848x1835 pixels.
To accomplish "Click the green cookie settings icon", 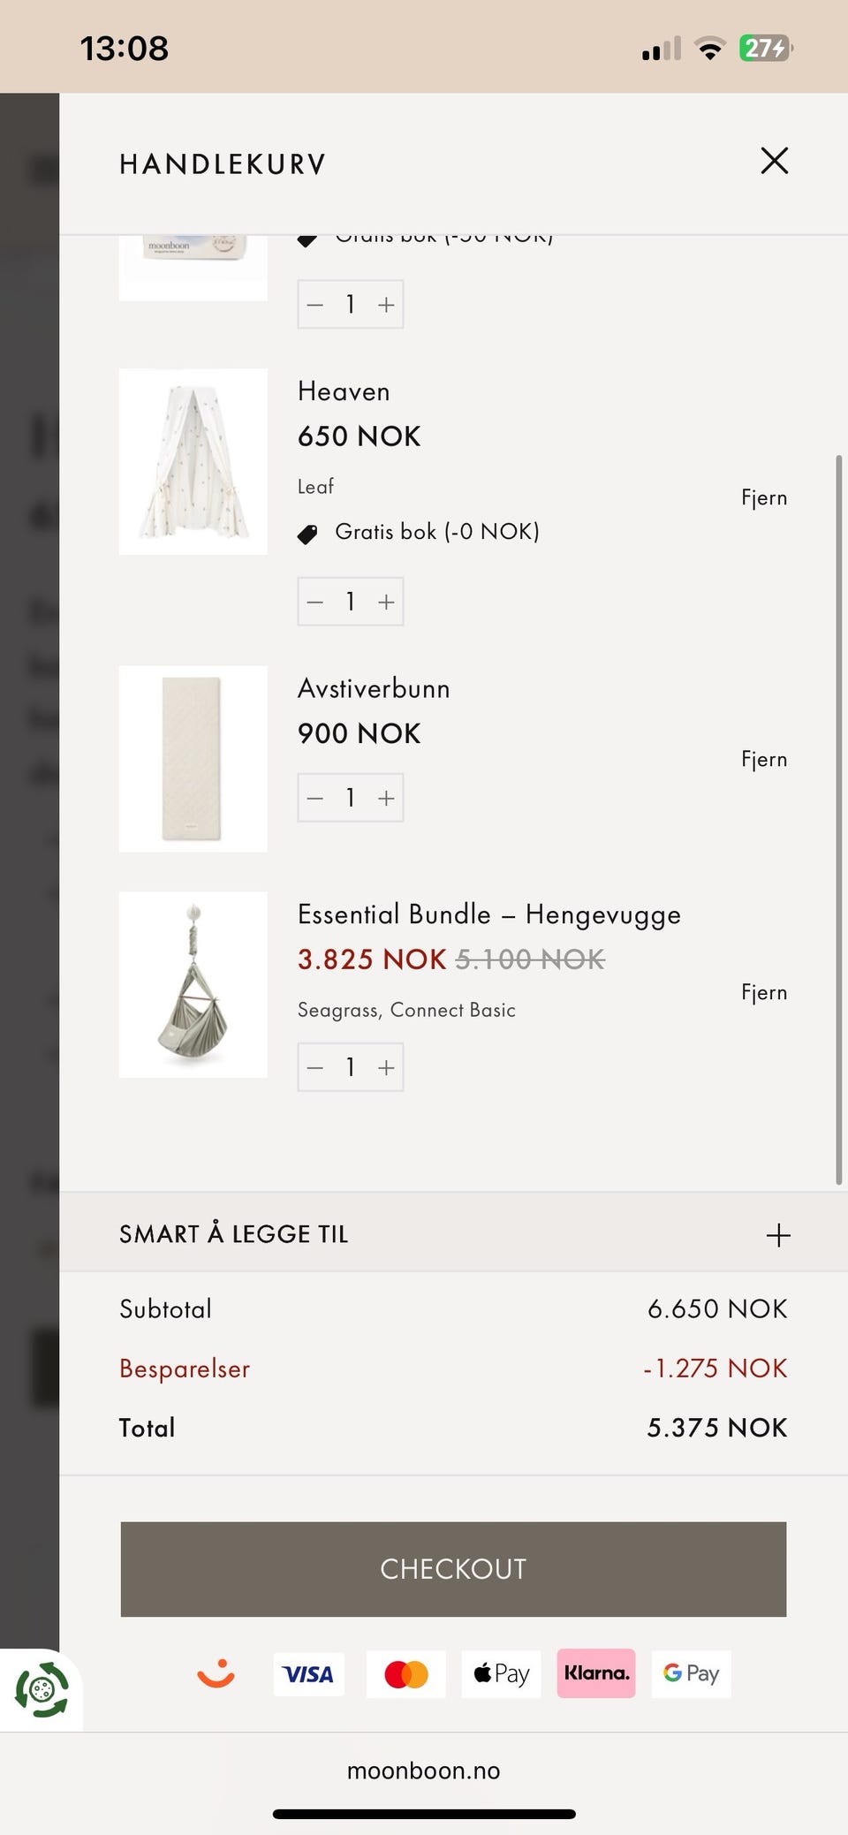I will (x=41, y=1689).
